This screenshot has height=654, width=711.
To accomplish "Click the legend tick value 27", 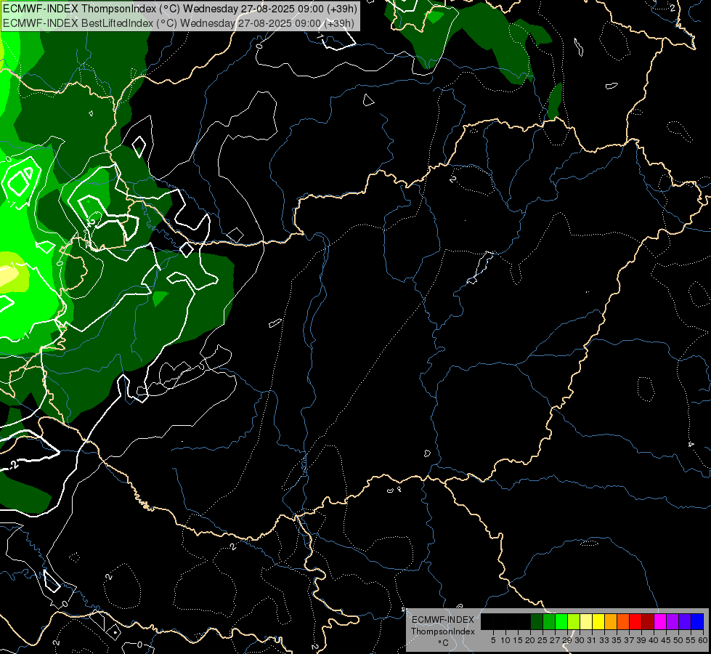I will tap(555, 640).
